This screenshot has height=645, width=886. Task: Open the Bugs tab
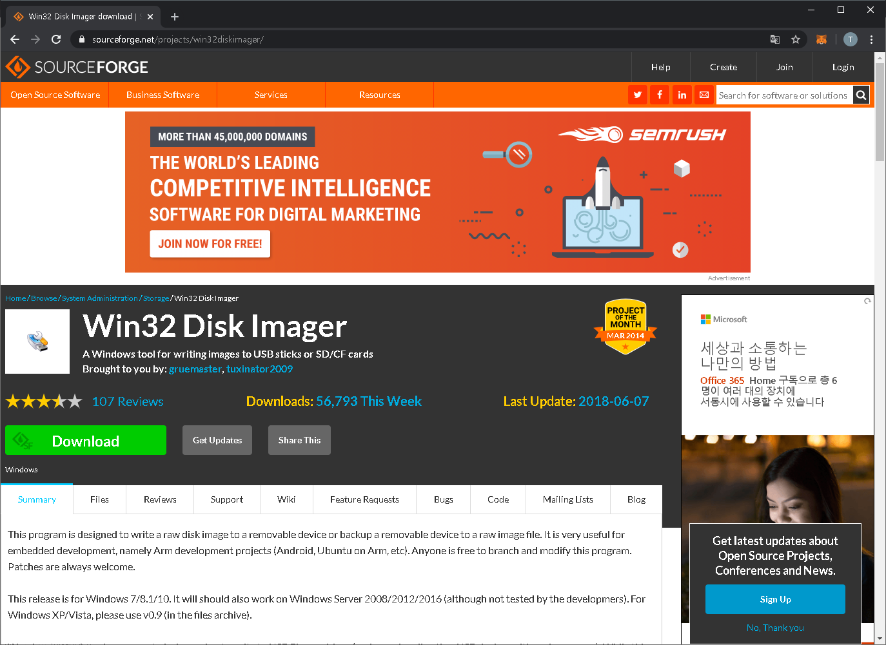pos(444,499)
